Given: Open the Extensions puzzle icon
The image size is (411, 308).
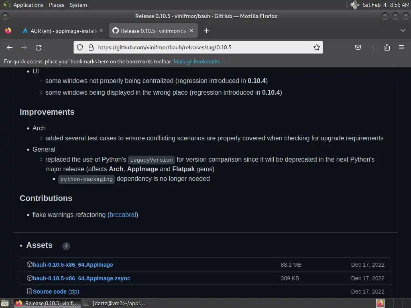Looking at the screenshot, I should (387, 47).
